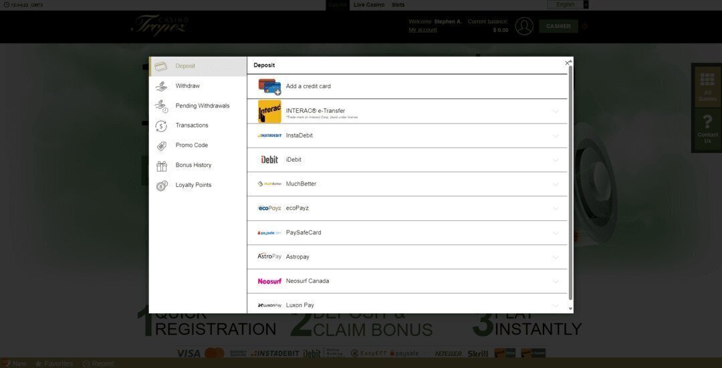
Task: Click the clock icon in top bar
Action: [6, 5]
